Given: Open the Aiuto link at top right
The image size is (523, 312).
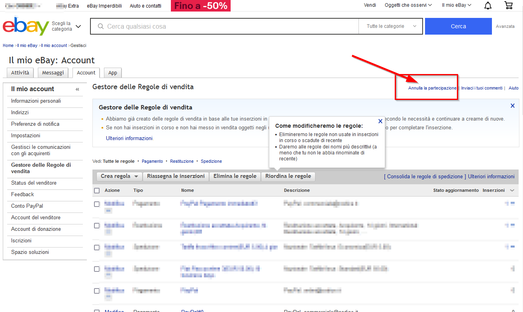Looking at the screenshot, I should tap(513, 88).
